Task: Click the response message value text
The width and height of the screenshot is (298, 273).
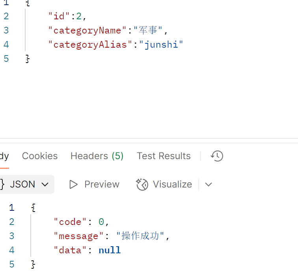Action: pyautogui.click(x=140, y=236)
